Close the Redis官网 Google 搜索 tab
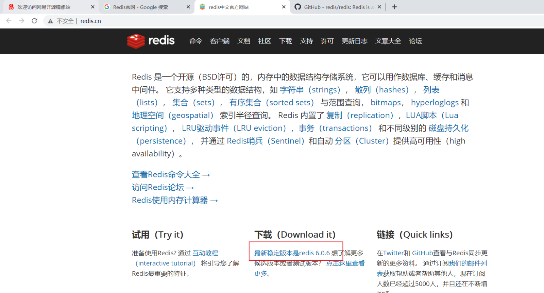544x293 pixels. point(188,7)
